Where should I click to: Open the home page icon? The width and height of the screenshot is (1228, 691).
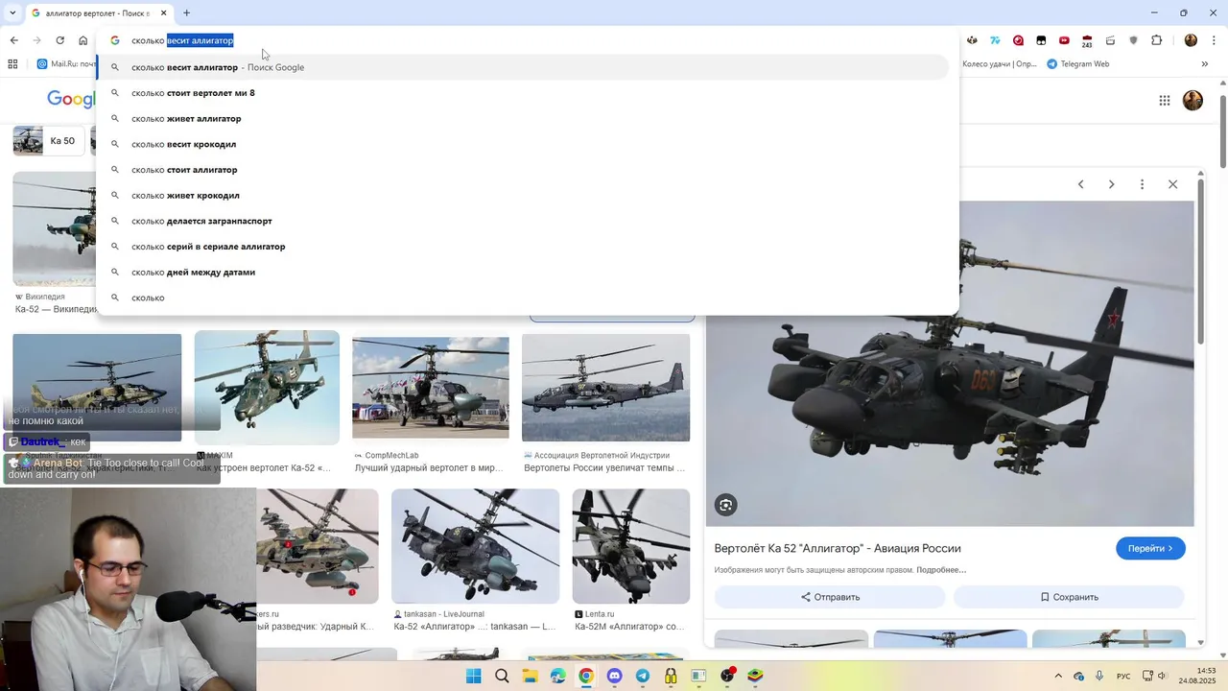tap(83, 40)
